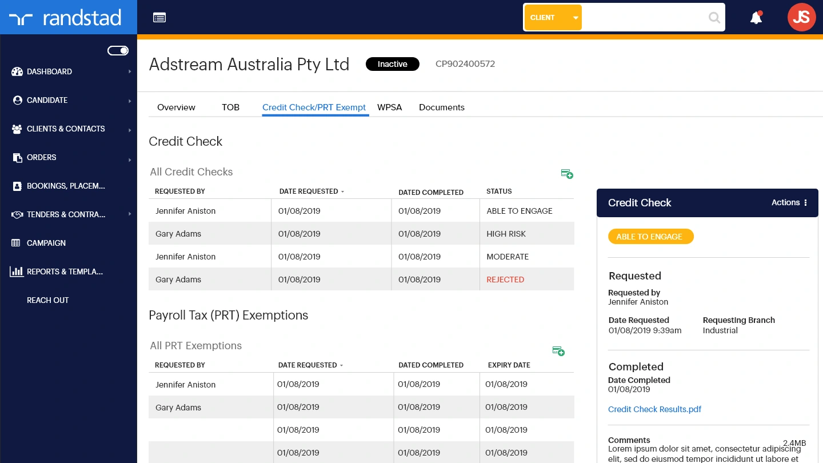Click the Requested By header in Credit Checks
This screenshot has height=463, width=823.
pos(180,191)
